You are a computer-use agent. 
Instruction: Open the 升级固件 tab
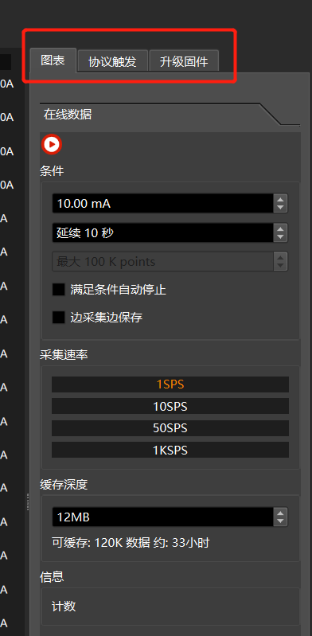pos(184,61)
